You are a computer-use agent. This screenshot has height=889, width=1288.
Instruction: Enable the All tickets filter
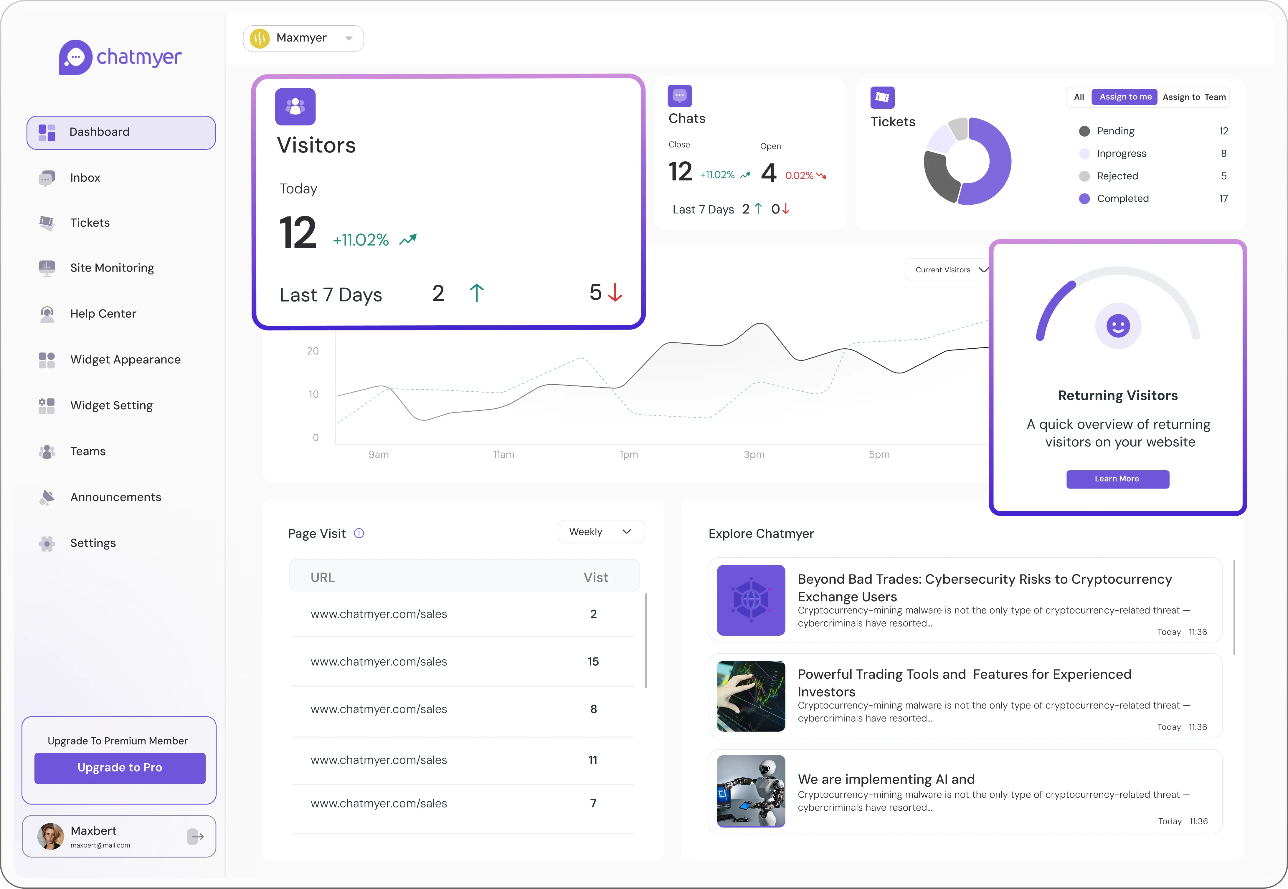1079,96
